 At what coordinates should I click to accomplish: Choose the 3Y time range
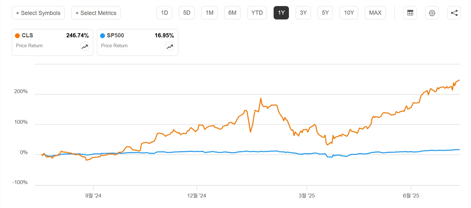coord(303,13)
